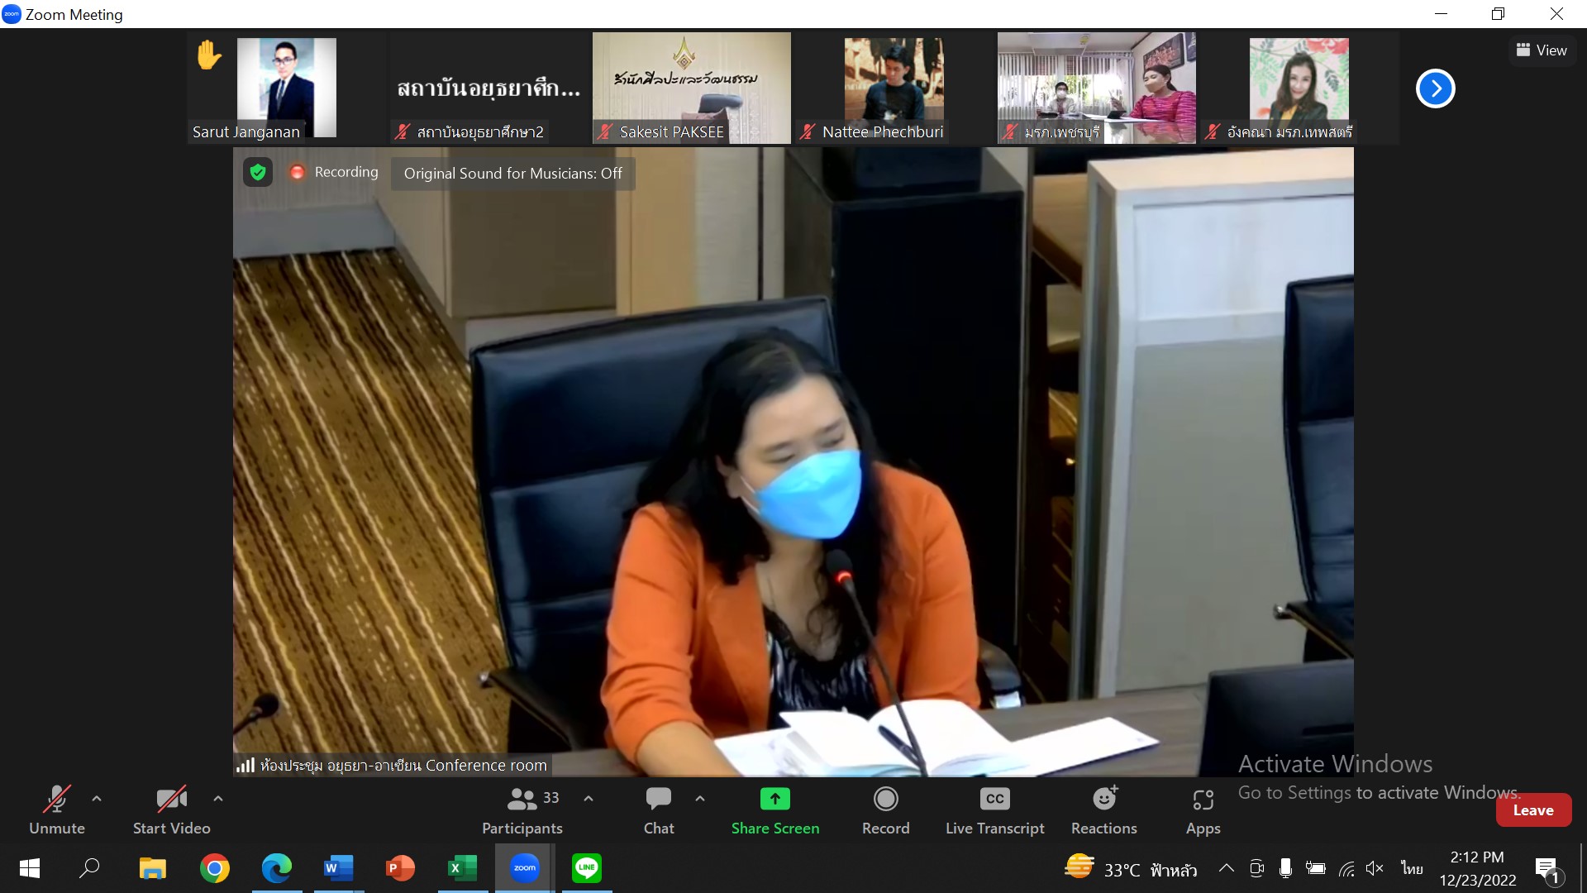Select the อังคณา มรภ.เทพสตรี video thumbnail
Image resolution: width=1587 pixels, height=893 pixels.
(x=1299, y=88)
